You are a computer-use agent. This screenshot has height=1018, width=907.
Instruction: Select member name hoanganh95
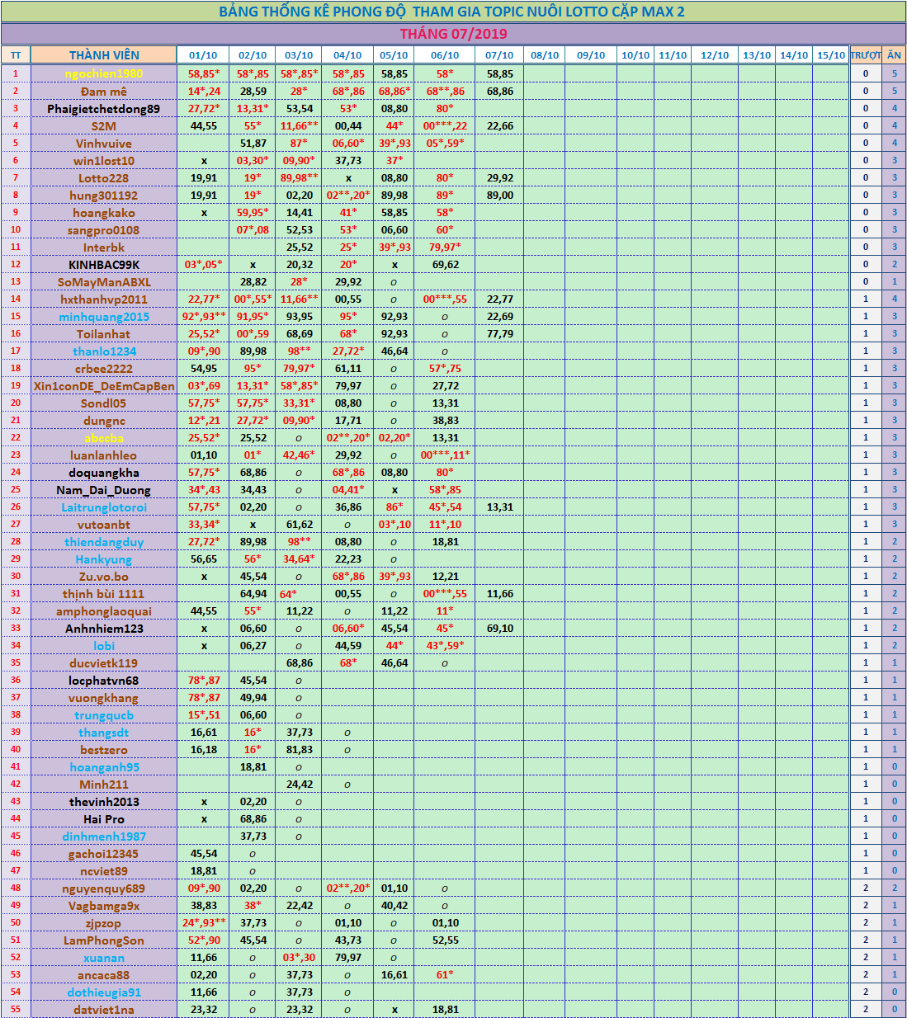pyautogui.click(x=104, y=766)
